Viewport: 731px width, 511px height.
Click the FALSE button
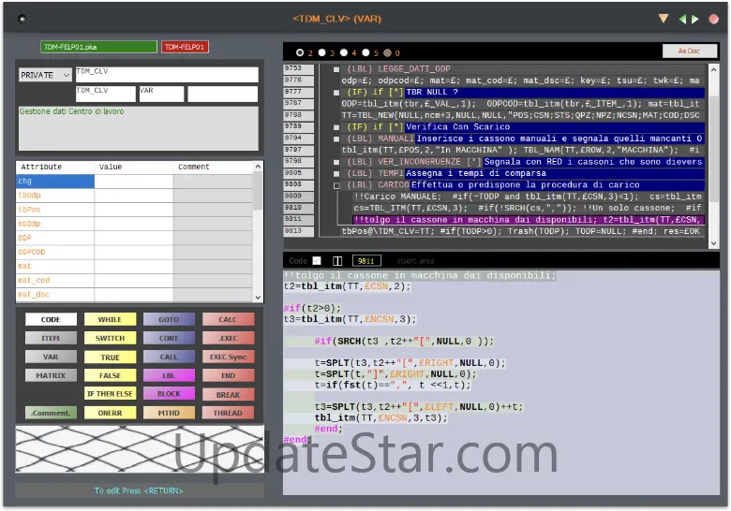click(x=110, y=375)
